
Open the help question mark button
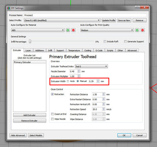(x=138, y=7)
